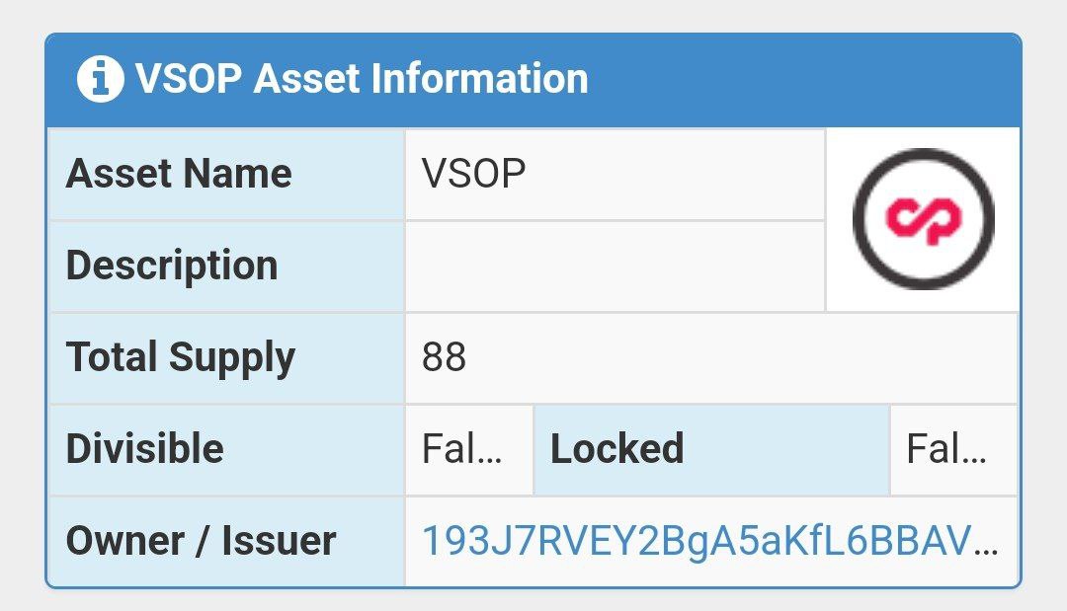1067x611 pixels.
Task: Click the red infinity symbol in logo
Action: point(924,219)
